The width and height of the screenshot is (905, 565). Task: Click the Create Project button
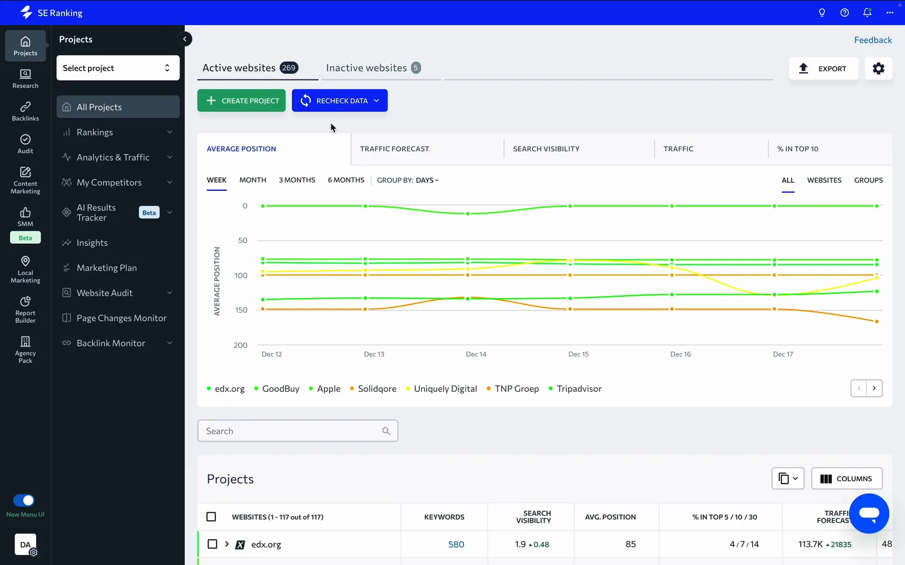pos(241,100)
